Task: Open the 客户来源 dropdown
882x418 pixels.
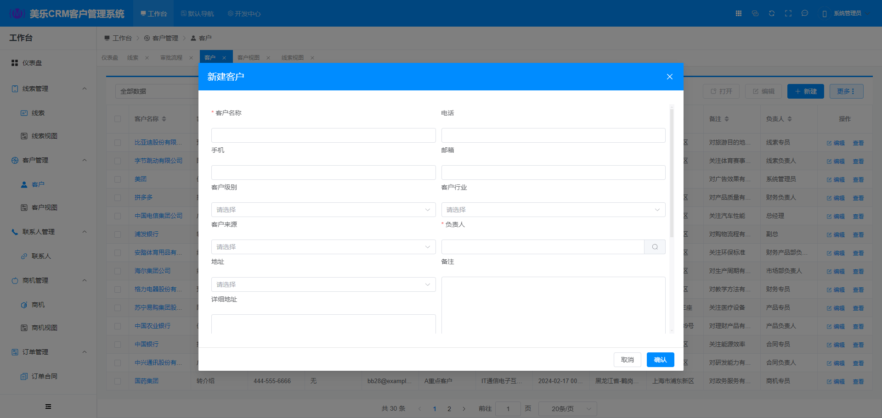Action: pos(323,247)
